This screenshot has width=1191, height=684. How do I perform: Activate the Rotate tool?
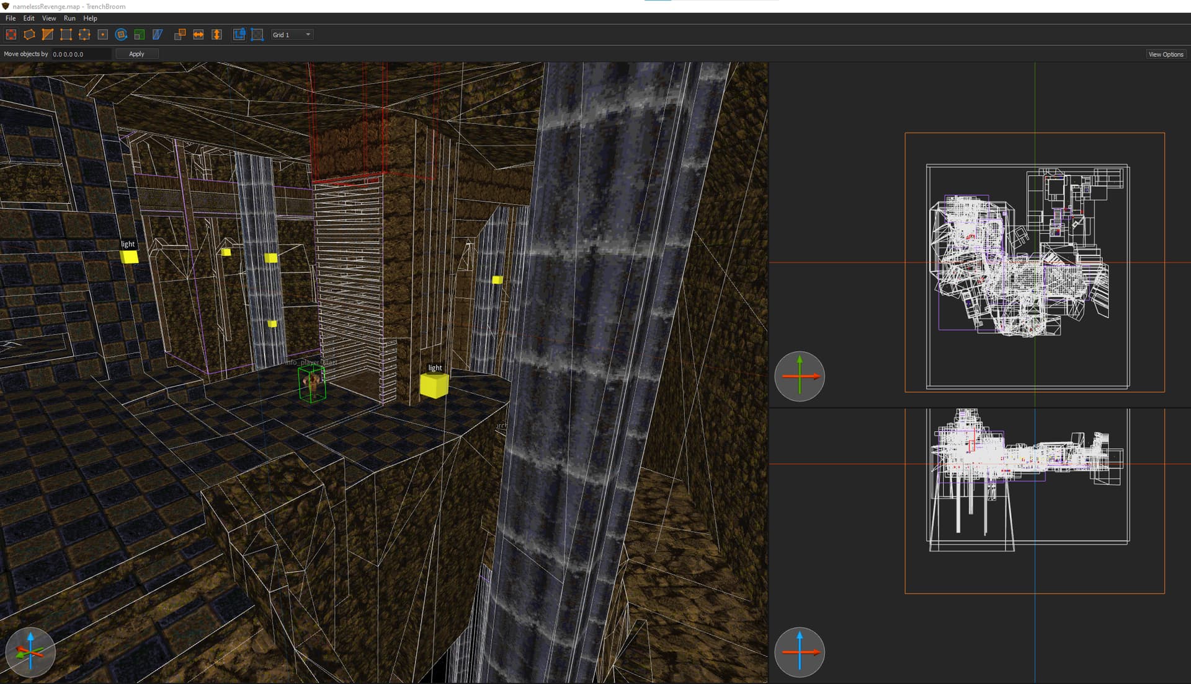[122, 35]
